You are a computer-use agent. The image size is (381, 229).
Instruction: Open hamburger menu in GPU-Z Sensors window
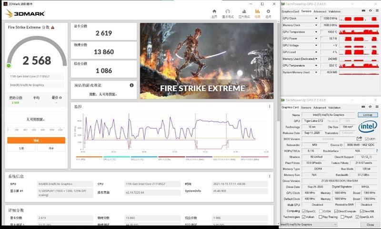tap(377, 10)
